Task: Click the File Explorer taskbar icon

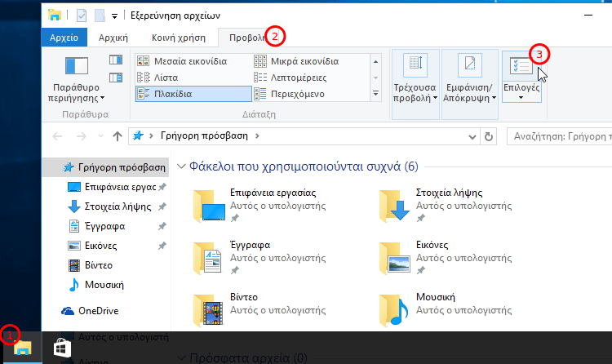Action: [x=22, y=348]
